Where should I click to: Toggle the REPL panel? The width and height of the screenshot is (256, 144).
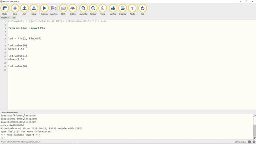click(63, 10)
